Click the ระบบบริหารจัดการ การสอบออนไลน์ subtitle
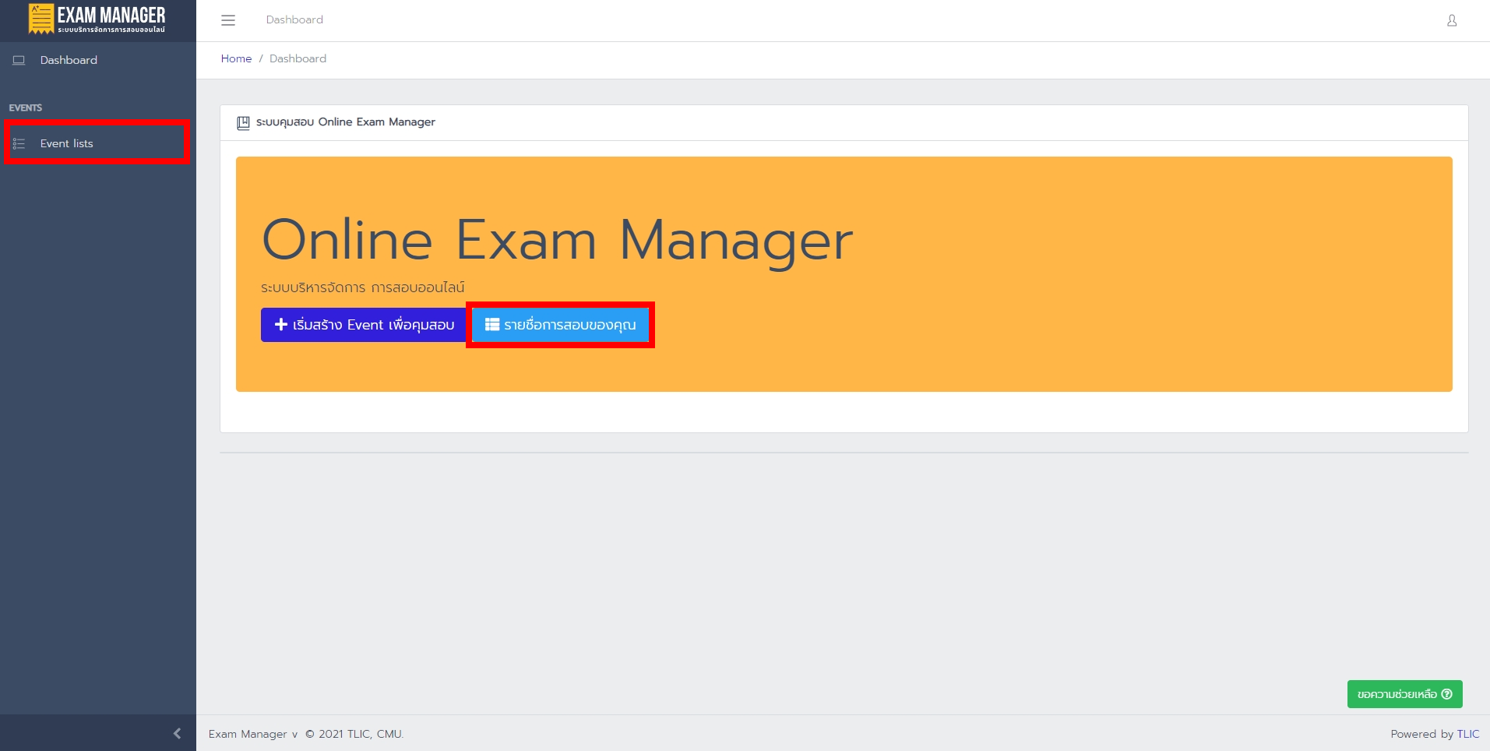 pyautogui.click(x=363, y=287)
